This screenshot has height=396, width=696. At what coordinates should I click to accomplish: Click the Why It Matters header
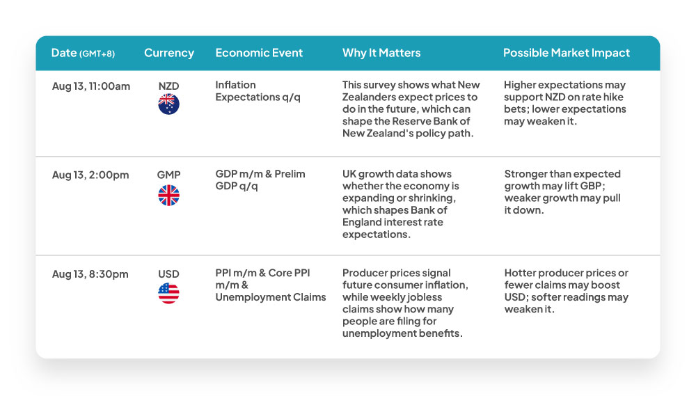[381, 53]
